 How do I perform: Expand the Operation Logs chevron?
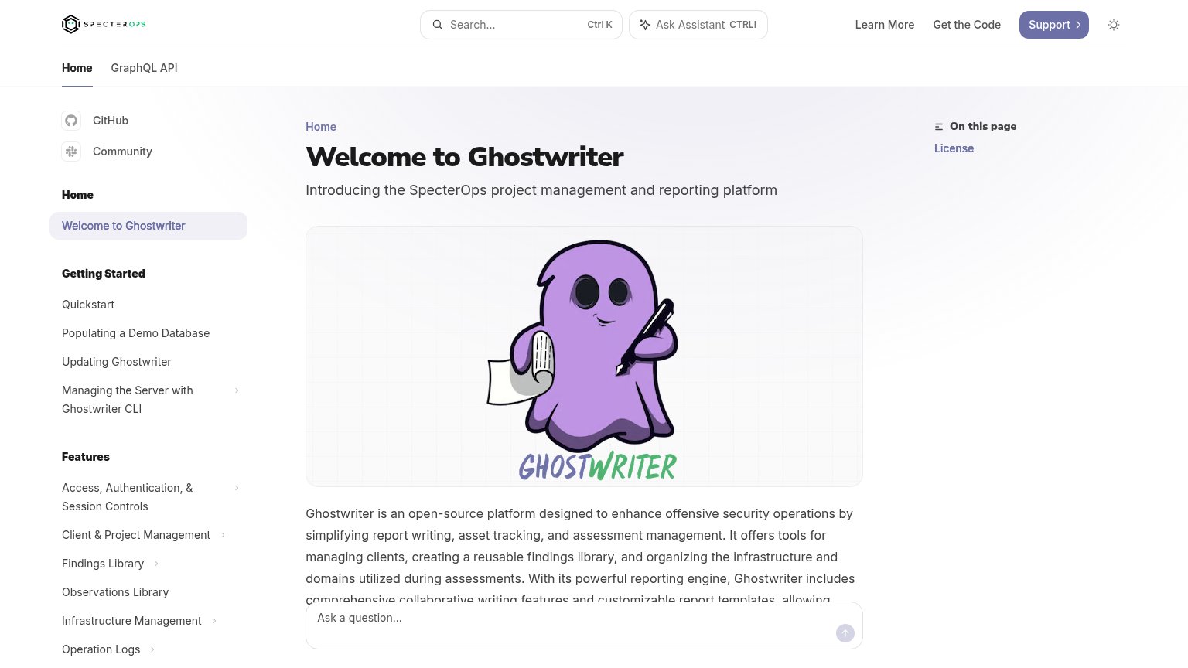153,649
